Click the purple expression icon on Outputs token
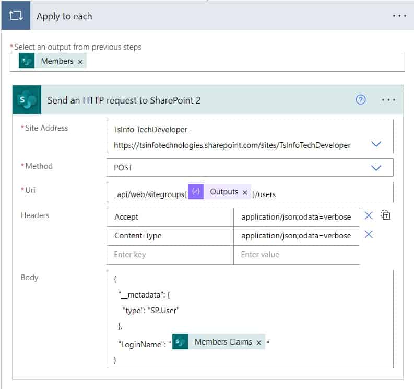The image size is (414, 389). (x=196, y=191)
